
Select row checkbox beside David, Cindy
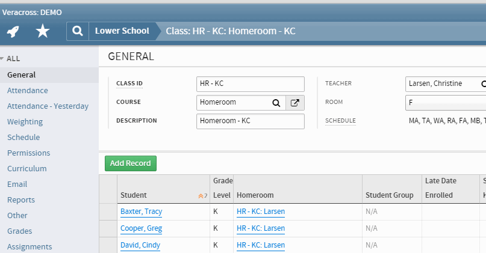[x=108, y=245]
